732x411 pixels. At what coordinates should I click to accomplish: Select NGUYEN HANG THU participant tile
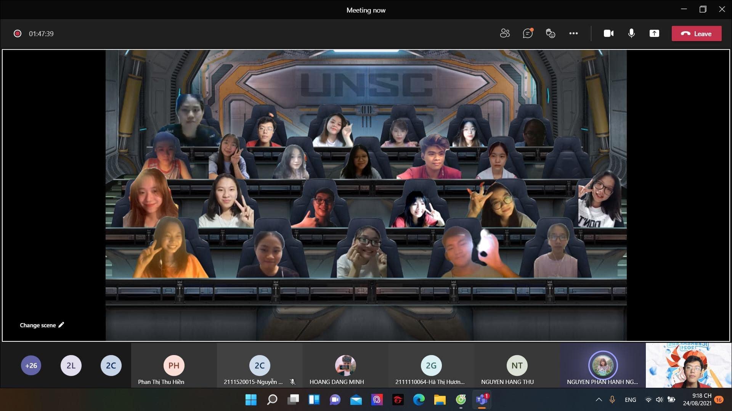click(517, 365)
